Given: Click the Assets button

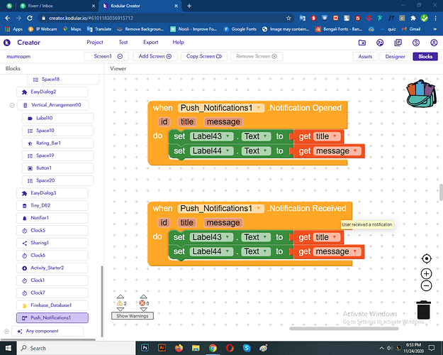Looking at the screenshot, I should click(x=365, y=56).
